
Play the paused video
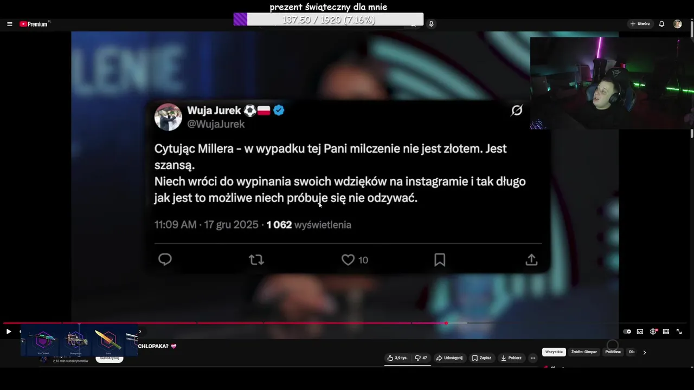(x=9, y=331)
